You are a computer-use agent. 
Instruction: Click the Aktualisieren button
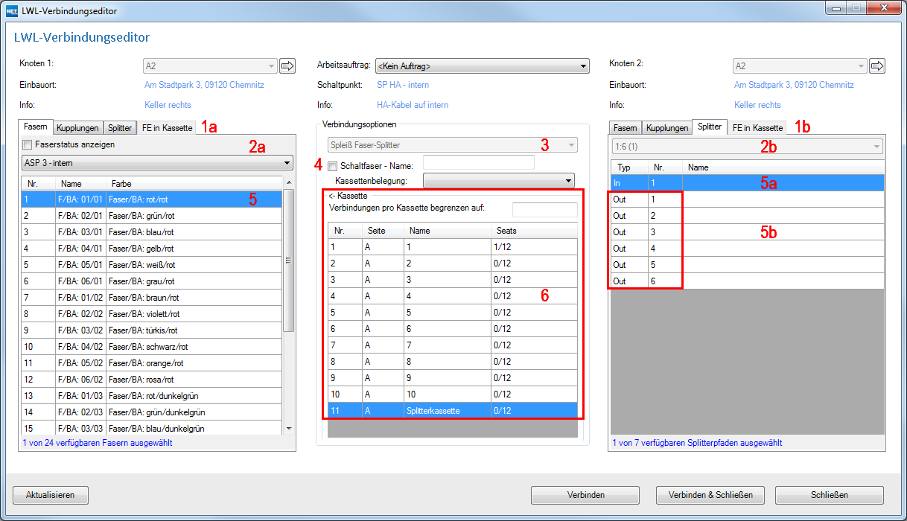pyautogui.click(x=51, y=495)
